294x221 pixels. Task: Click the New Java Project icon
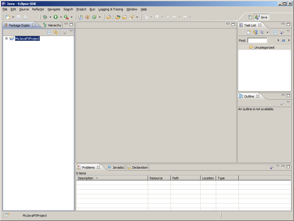(81, 17)
